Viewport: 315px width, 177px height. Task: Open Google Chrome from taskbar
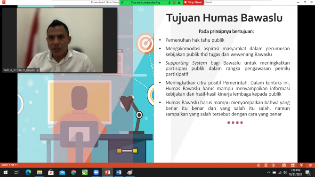pos(73,172)
